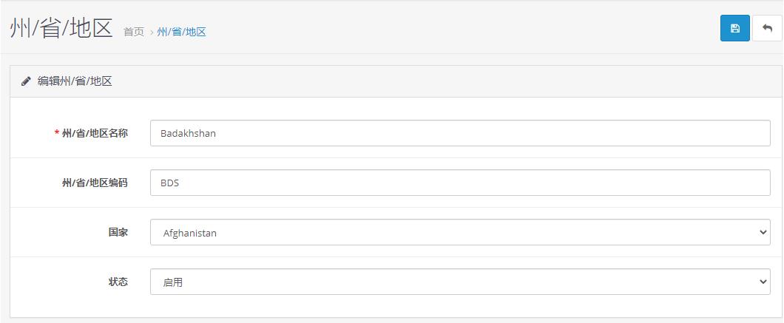Click the 编辑州/省/地区 panel heading text
The width and height of the screenshot is (784, 323).
pyautogui.click(x=75, y=81)
